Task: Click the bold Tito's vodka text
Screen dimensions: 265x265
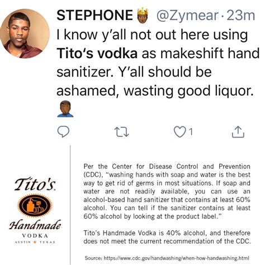Action: coord(97,53)
